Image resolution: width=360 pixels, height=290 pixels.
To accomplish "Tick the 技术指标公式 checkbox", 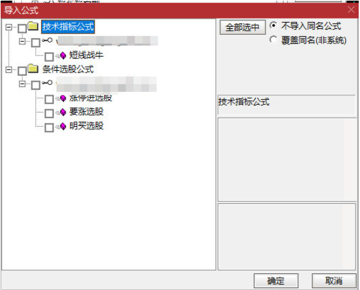I will coord(22,29).
